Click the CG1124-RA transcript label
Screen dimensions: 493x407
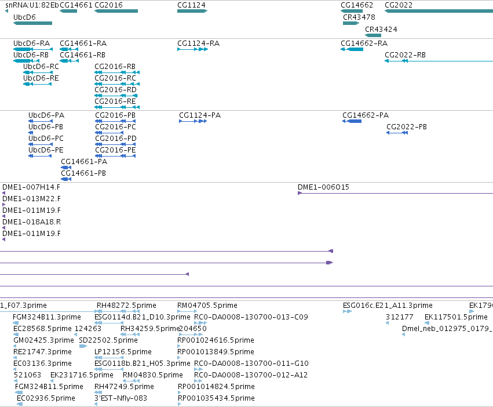click(x=198, y=43)
